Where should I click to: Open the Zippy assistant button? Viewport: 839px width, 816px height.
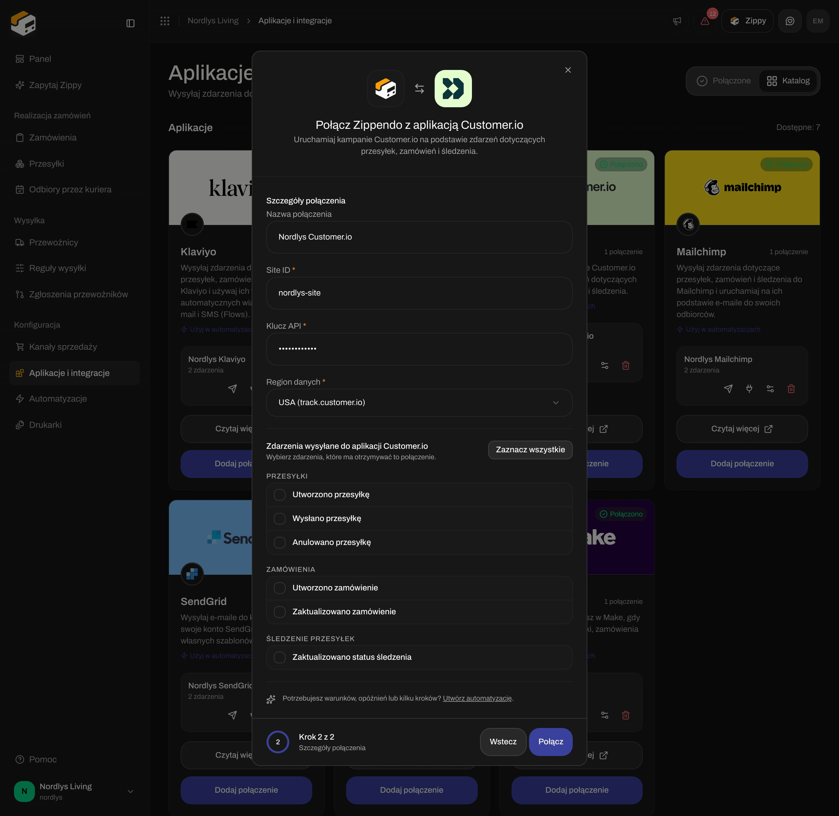[x=747, y=21]
